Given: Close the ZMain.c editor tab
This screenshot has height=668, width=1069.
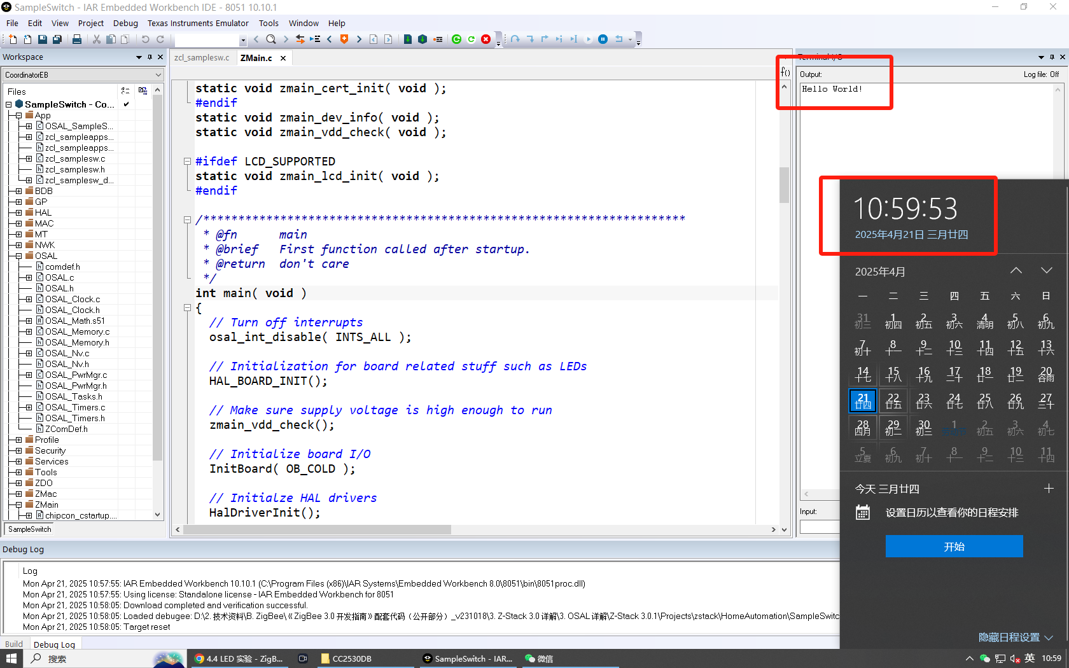Looking at the screenshot, I should coord(283,58).
